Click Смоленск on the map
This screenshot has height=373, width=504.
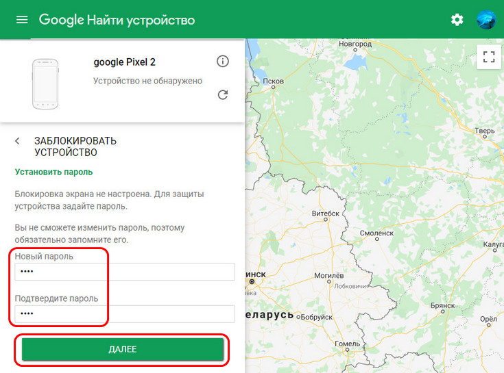(376, 233)
